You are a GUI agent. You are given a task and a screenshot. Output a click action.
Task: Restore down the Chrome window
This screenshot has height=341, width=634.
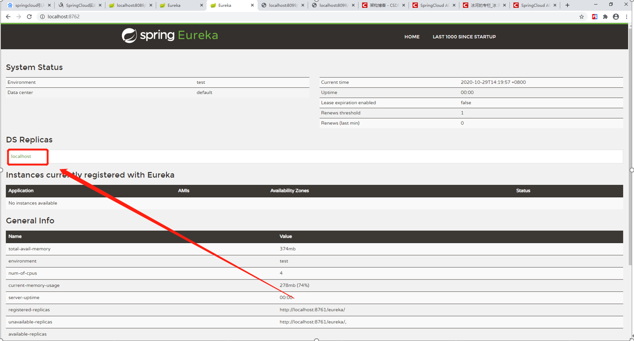pyautogui.click(x=611, y=5)
